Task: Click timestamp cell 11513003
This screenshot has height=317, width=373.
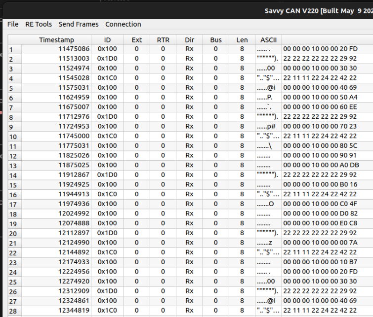Action: click(x=74, y=59)
